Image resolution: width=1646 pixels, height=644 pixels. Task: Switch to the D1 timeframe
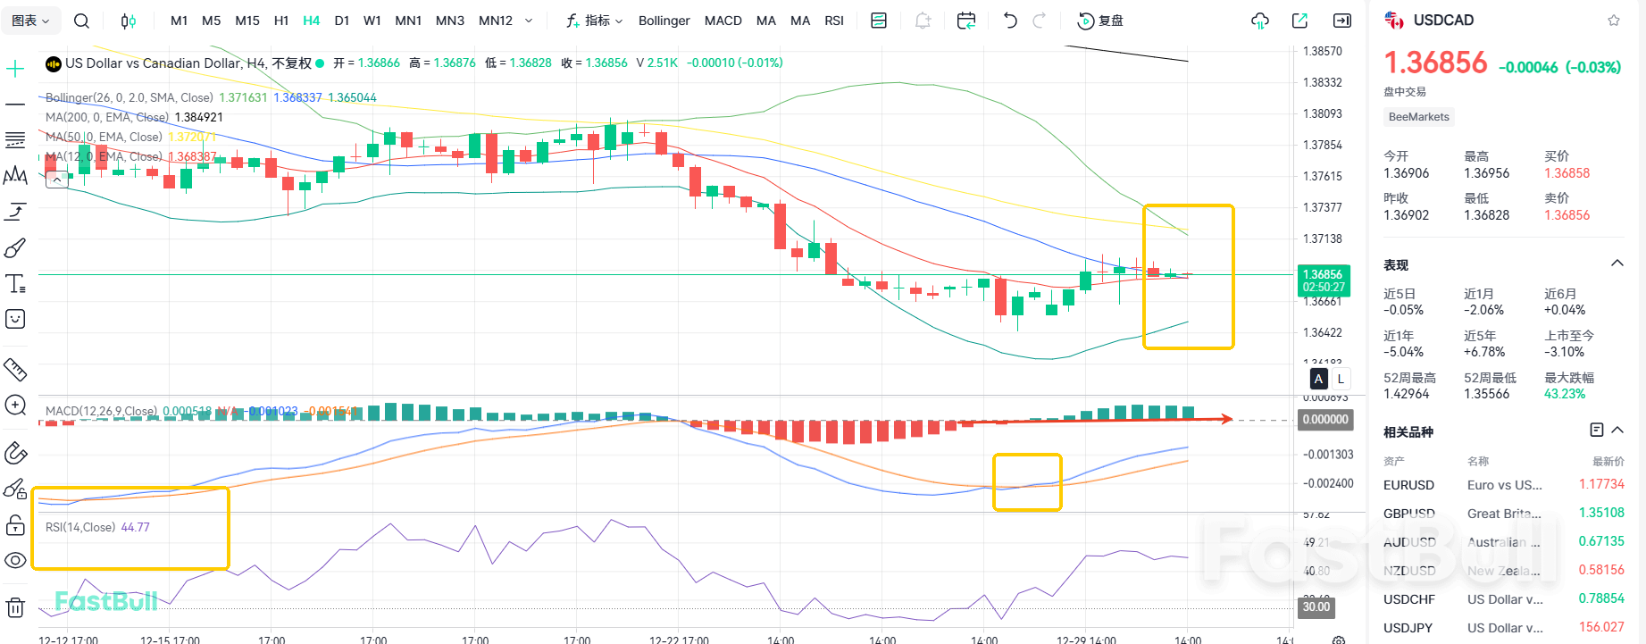pos(341,21)
